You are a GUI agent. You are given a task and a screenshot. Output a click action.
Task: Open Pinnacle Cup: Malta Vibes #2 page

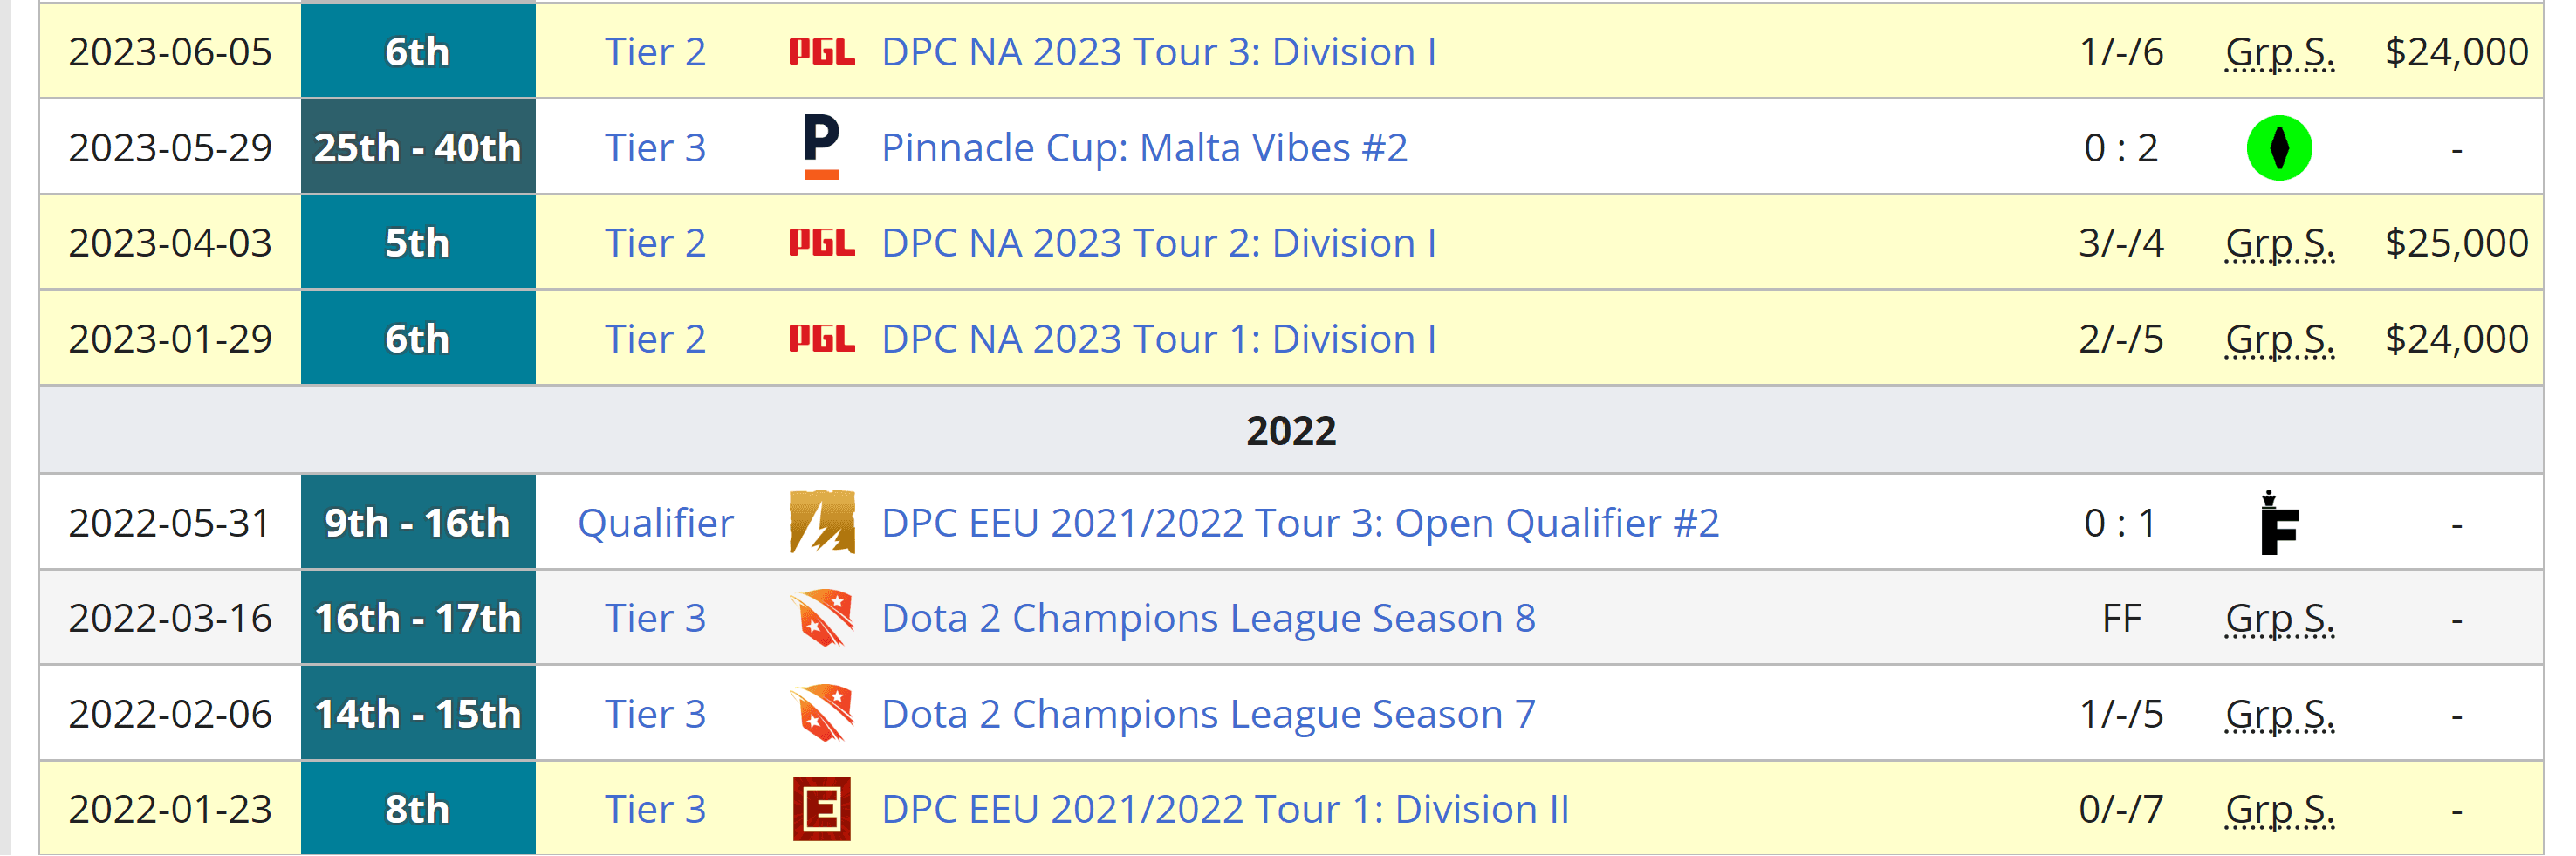click(x=1144, y=148)
